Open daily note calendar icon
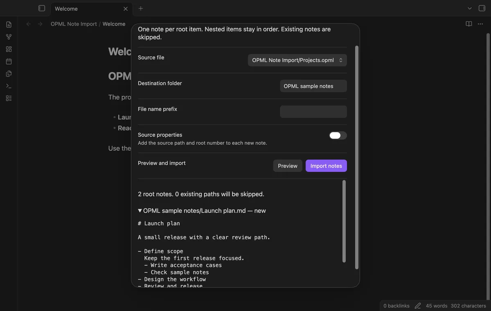The image size is (491, 311). (9, 61)
